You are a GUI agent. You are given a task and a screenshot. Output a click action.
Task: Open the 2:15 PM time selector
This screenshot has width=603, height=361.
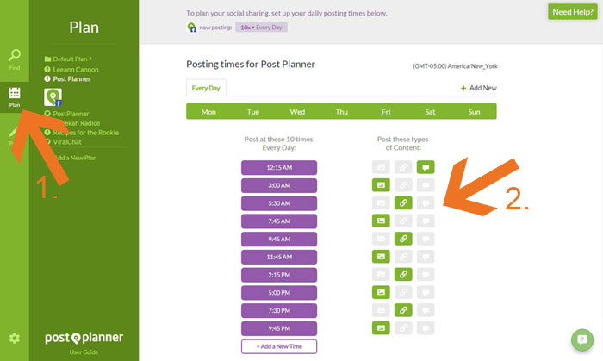[x=279, y=275]
